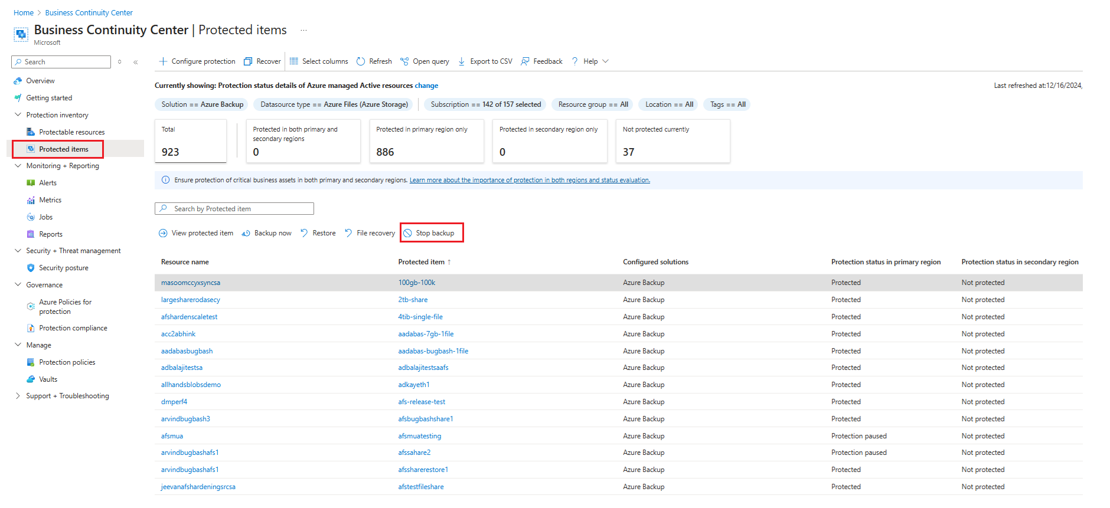
Task: Open adbalajitestsa resource link
Action: click(182, 368)
